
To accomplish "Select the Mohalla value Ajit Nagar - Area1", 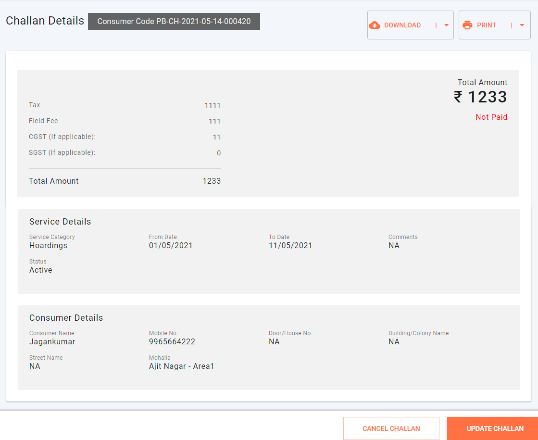I will [x=181, y=366].
